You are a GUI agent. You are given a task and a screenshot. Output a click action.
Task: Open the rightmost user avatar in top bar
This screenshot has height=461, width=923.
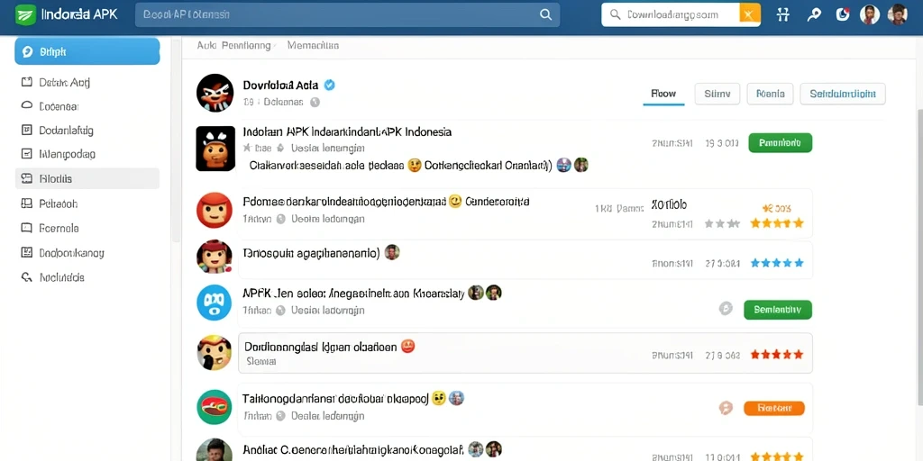pos(898,14)
